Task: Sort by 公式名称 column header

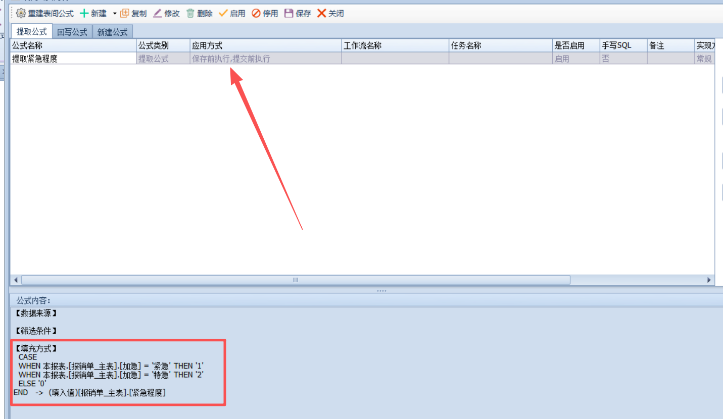Action: point(73,45)
